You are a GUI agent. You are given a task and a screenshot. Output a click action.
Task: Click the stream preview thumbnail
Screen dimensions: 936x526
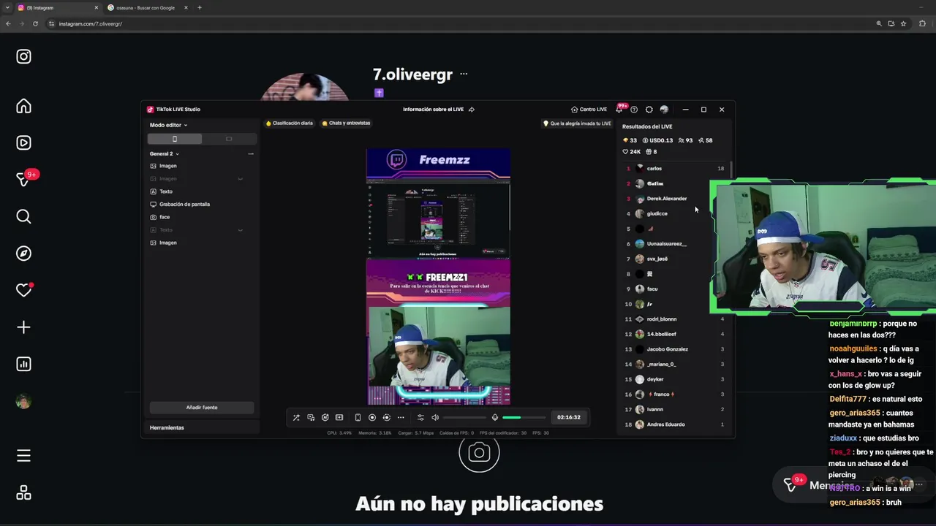[x=438, y=277]
